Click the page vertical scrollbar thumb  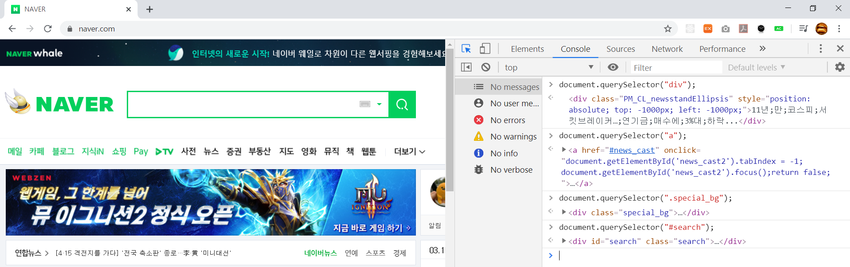(450, 120)
